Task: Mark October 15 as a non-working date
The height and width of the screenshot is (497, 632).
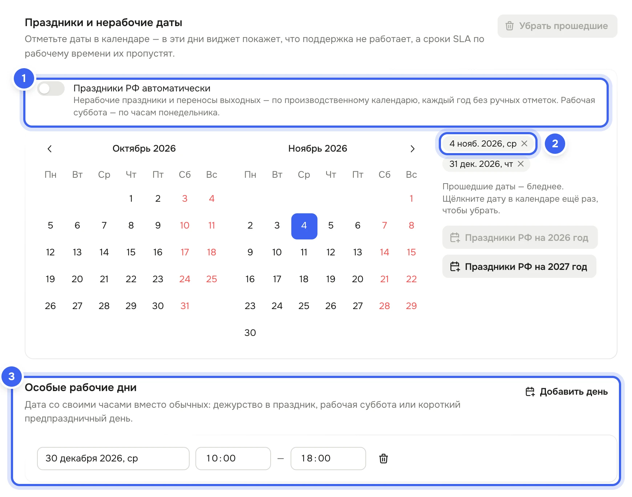Action: (x=131, y=252)
